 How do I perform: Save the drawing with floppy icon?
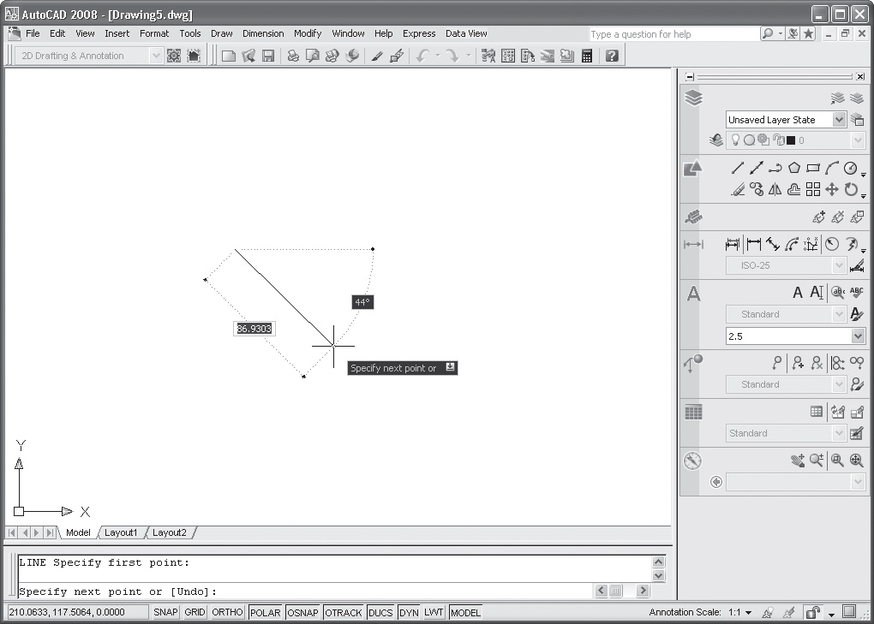(268, 56)
